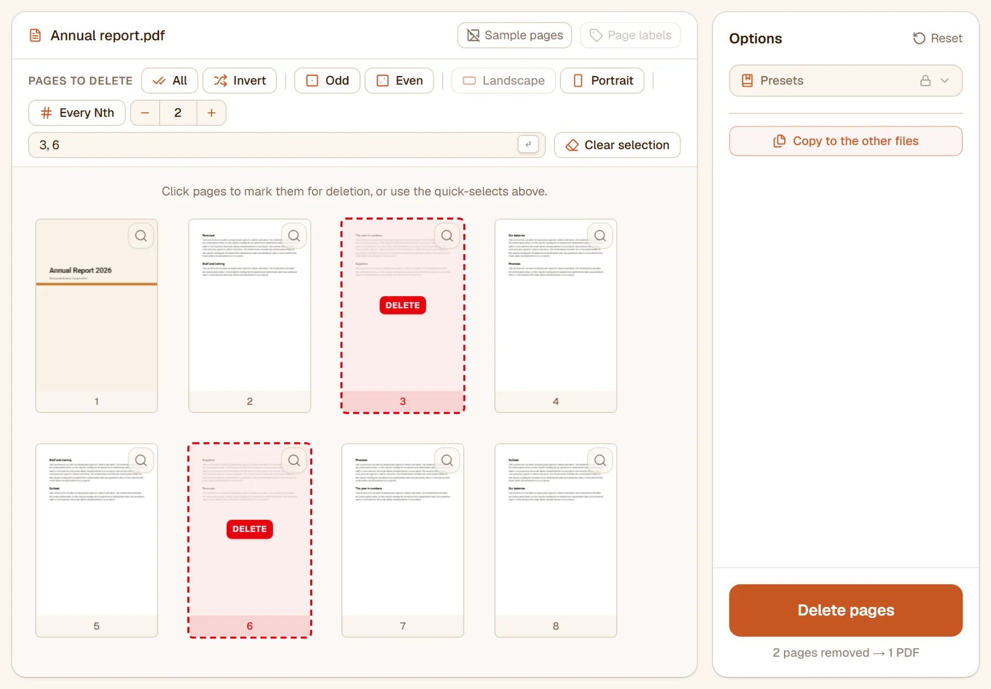Focus the page range input field
Screen dimensions: 991x689
[287, 145]
